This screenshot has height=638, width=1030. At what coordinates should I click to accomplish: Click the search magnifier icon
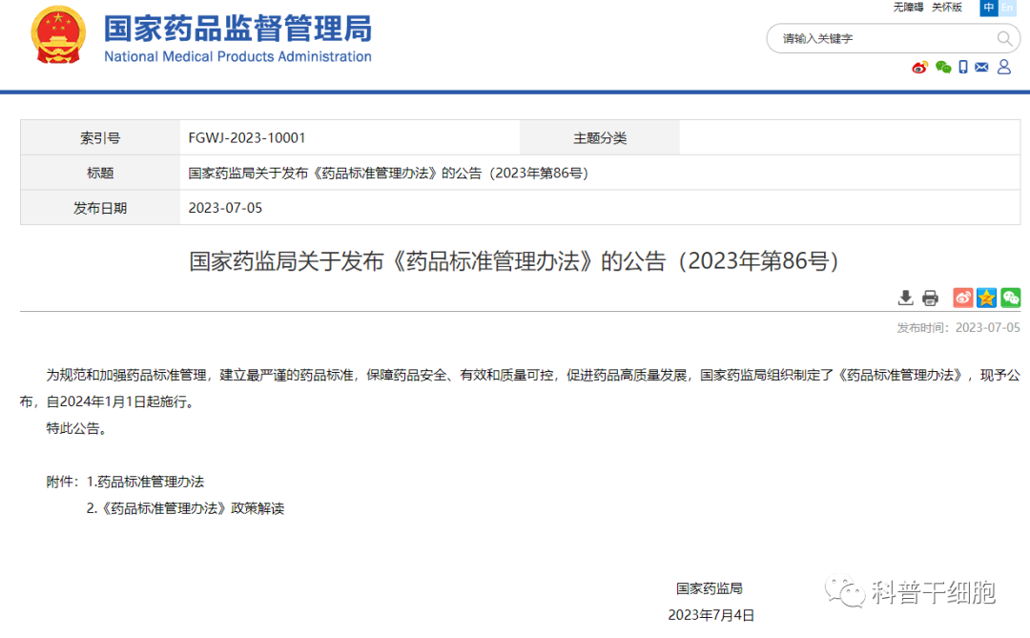point(1004,38)
